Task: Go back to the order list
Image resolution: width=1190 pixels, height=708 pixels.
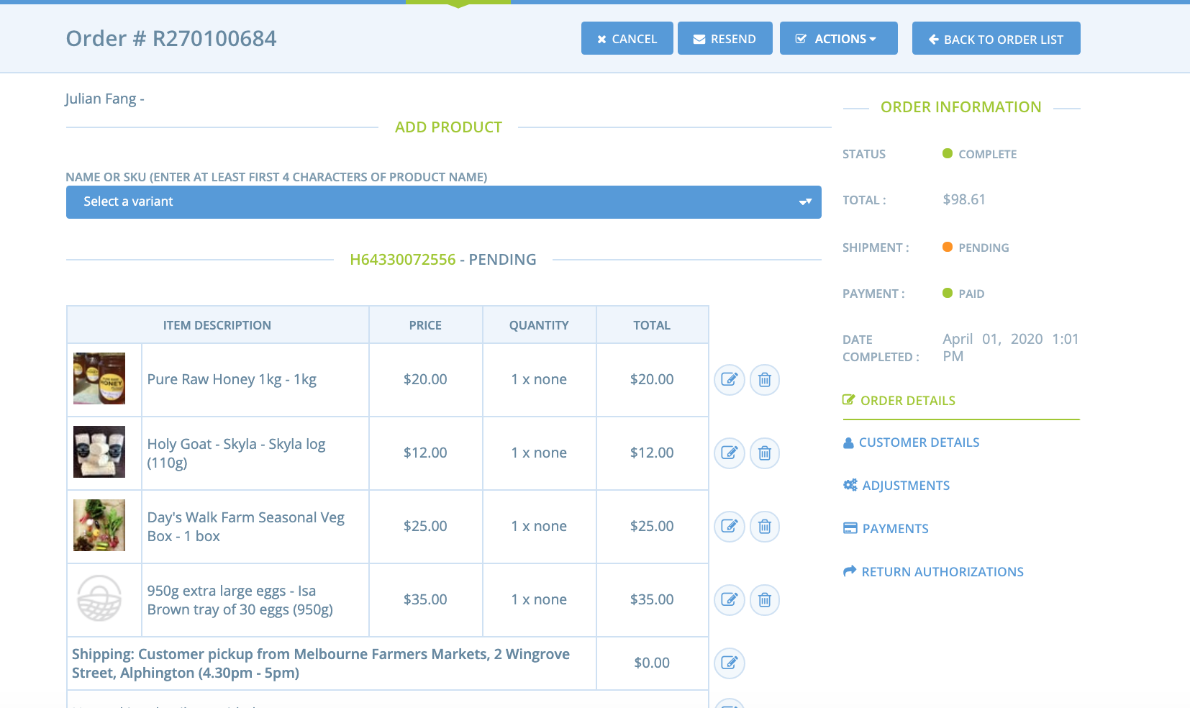Action: 996,38
